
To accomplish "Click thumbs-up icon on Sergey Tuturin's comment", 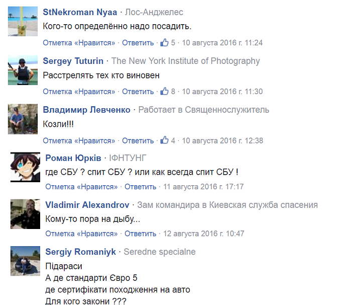I will click(164, 92).
